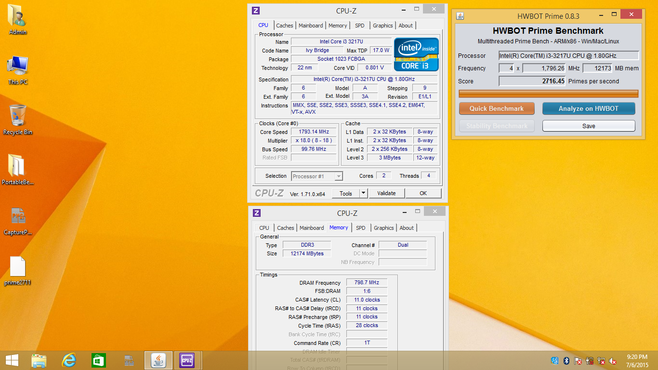Click the memory Size value 12174 MBytes
Image resolution: width=658 pixels, height=370 pixels.
tap(307, 253)
